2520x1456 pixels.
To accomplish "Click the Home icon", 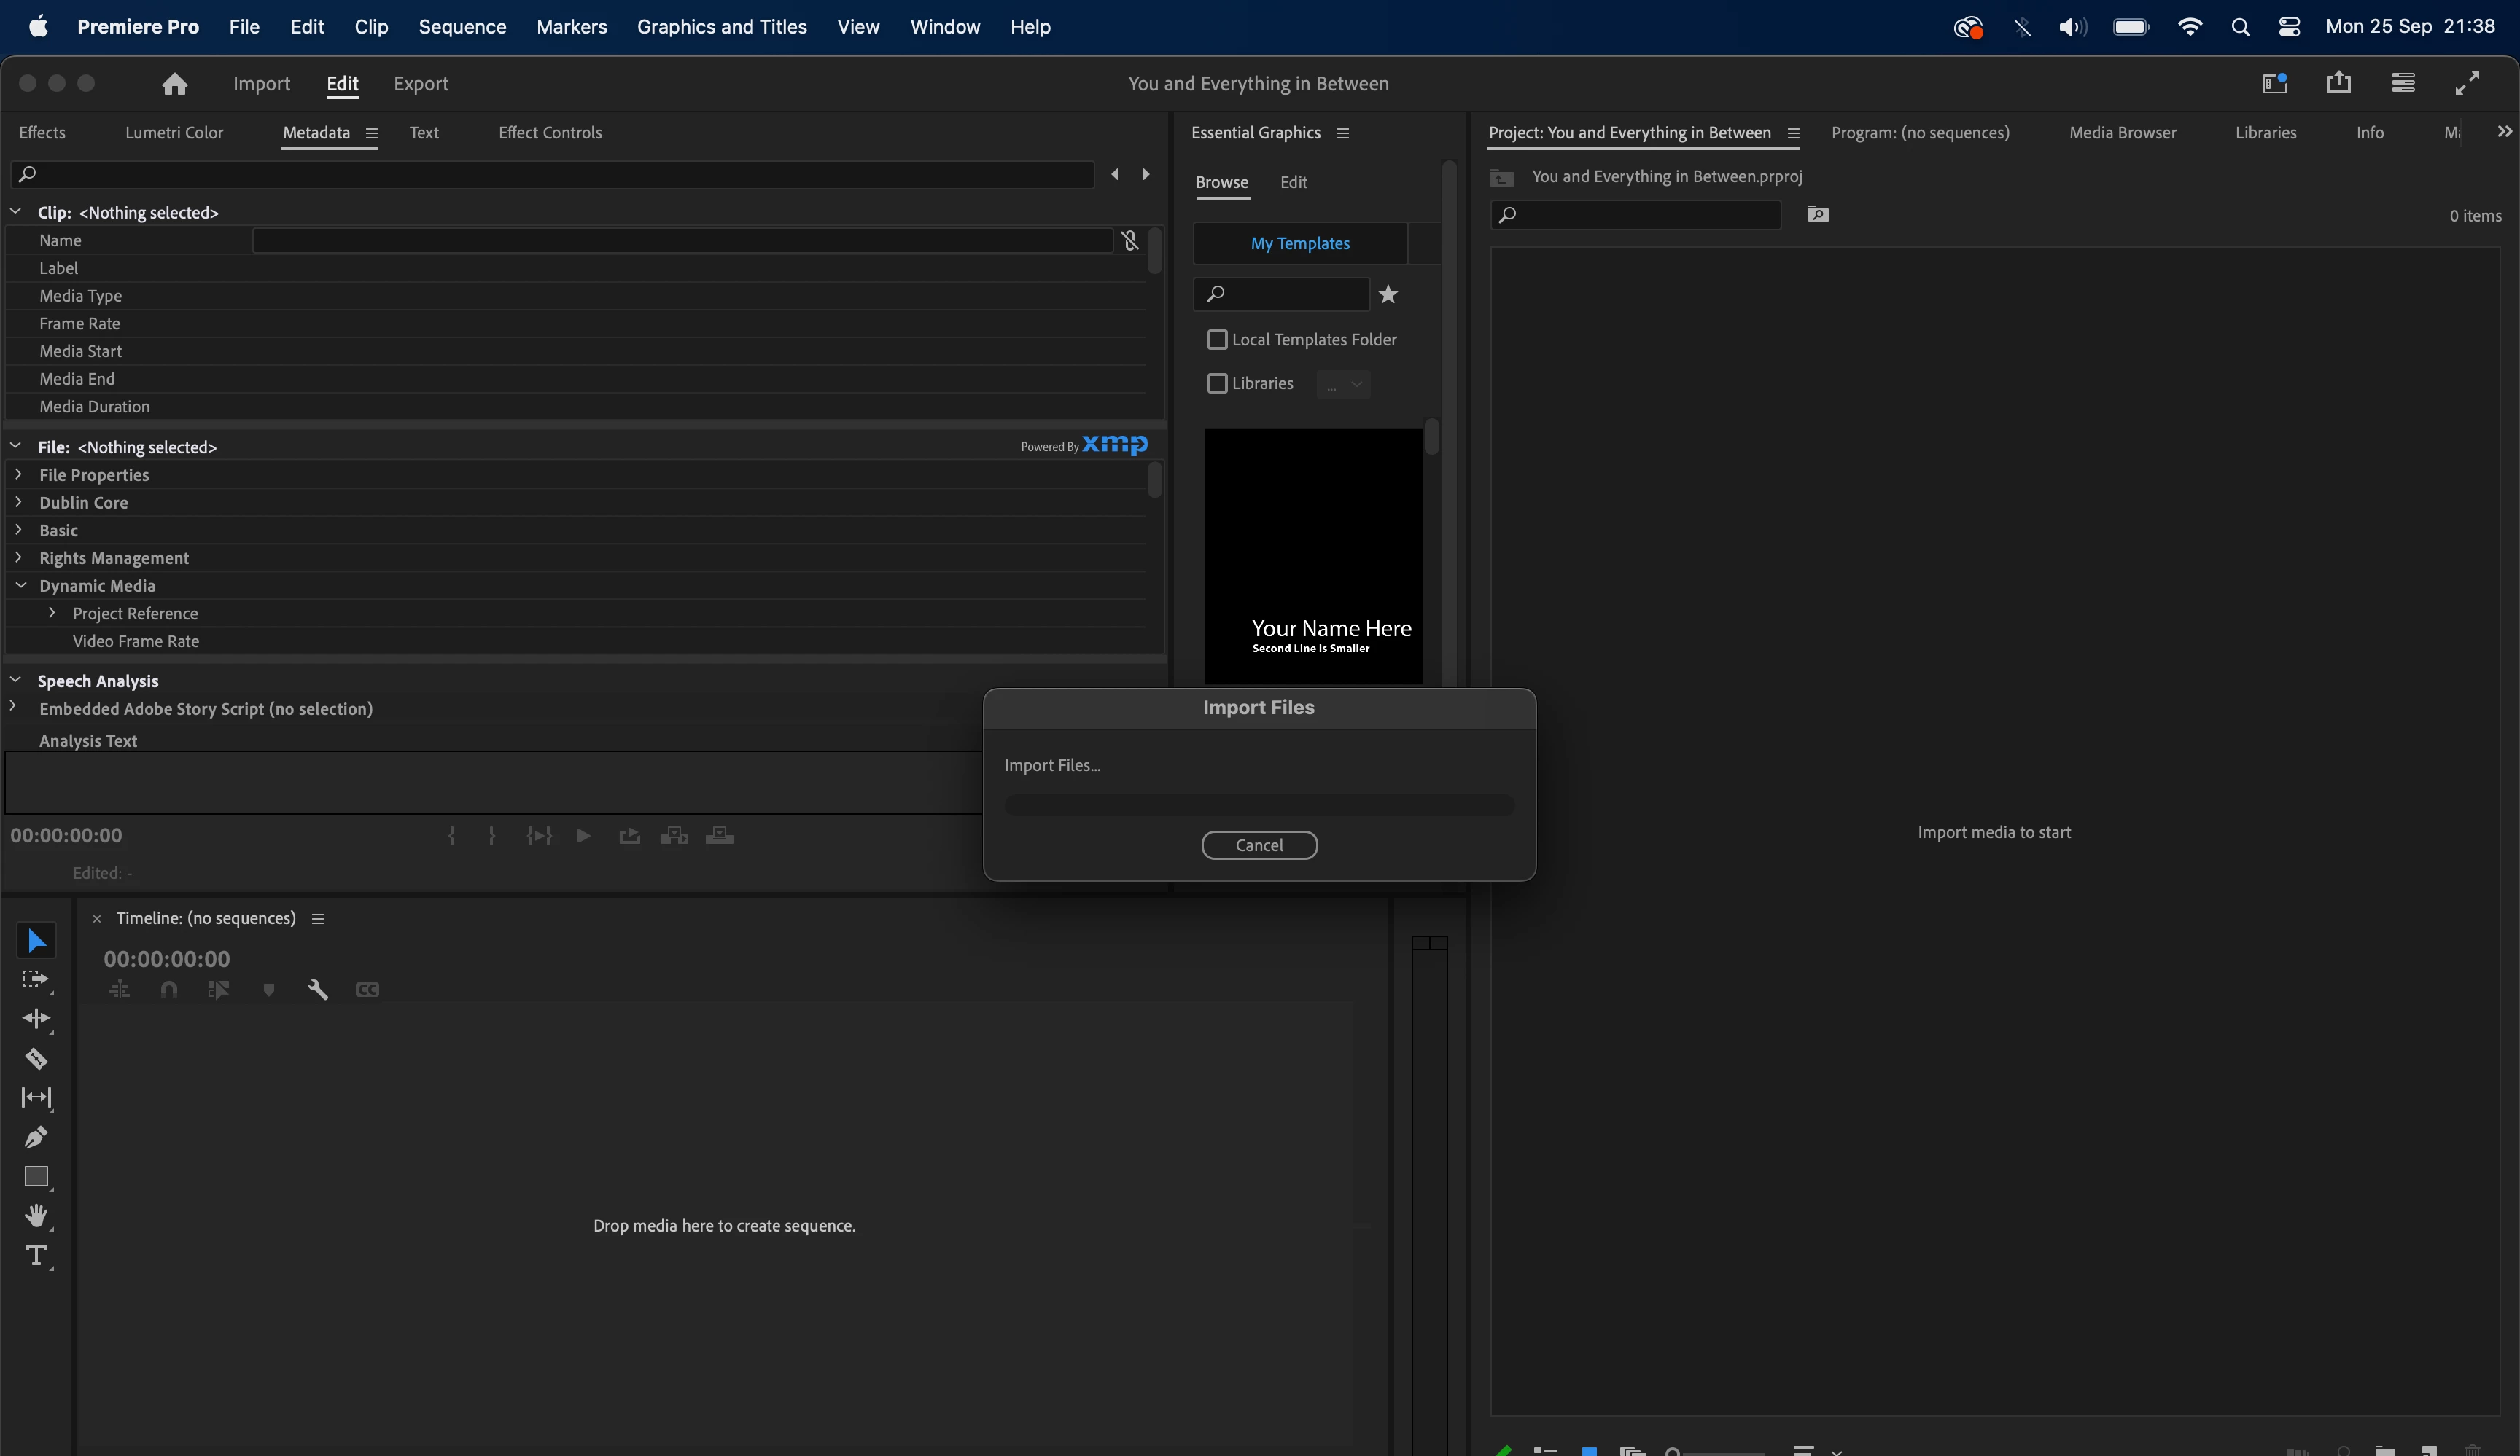I will [174, 84].
